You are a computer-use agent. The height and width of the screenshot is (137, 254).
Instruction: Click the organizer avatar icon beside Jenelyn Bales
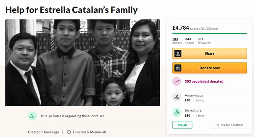point(32,116)
